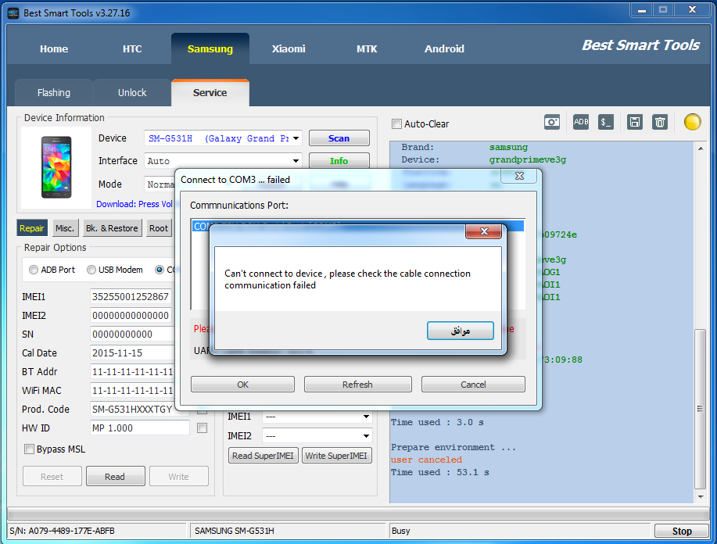Select the ADB Port radio button
Image resolution: width=717 pixels, height=544 pixels.
pyautogui.click(x=34, y=270)
